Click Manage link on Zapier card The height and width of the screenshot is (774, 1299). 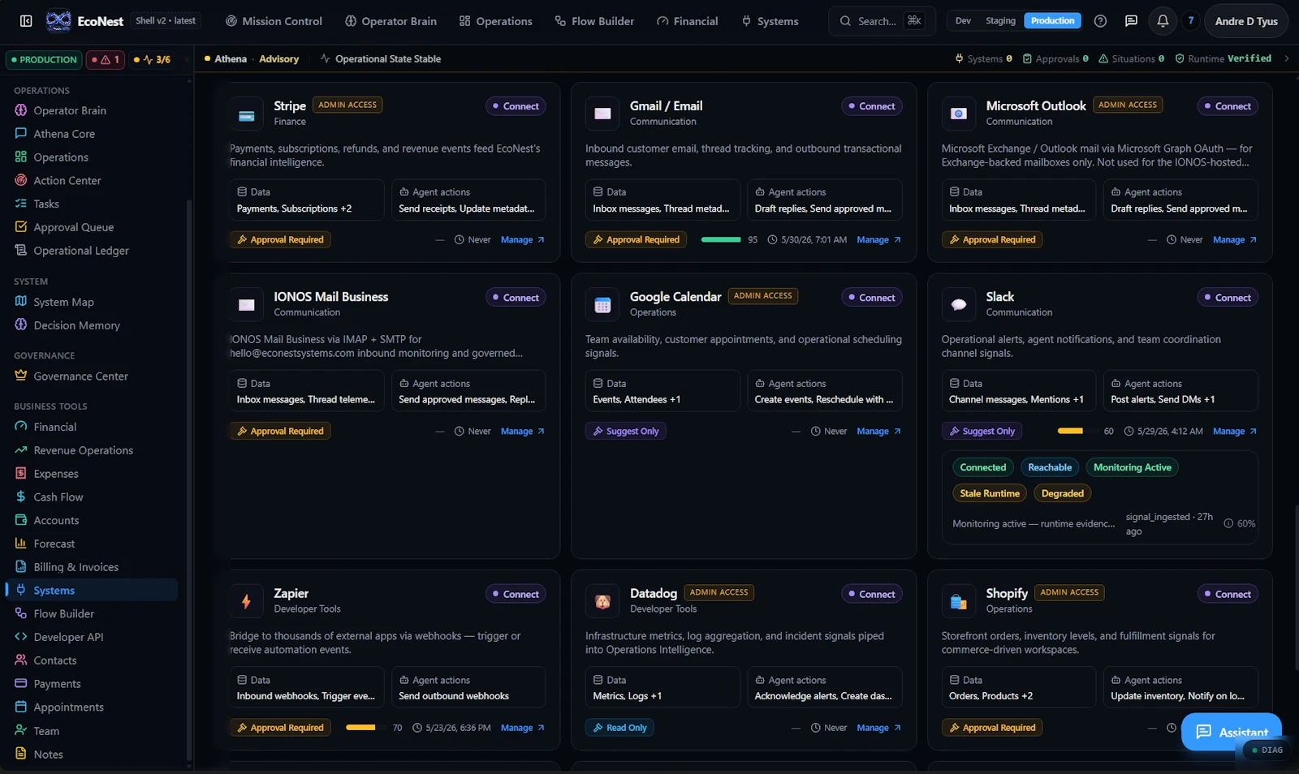[x=523, y=728]
